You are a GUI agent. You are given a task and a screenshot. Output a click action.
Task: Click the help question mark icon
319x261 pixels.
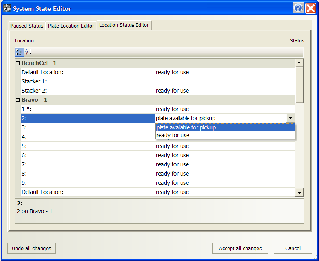click(x=298, y=8)
